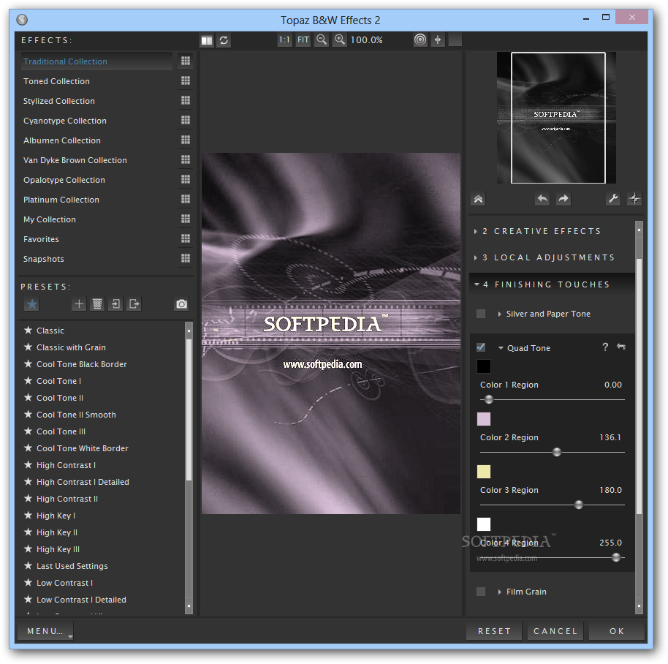Zoom in with the magnifier plus icon
Screen dimensions: 668x664
tap(340, 40)
